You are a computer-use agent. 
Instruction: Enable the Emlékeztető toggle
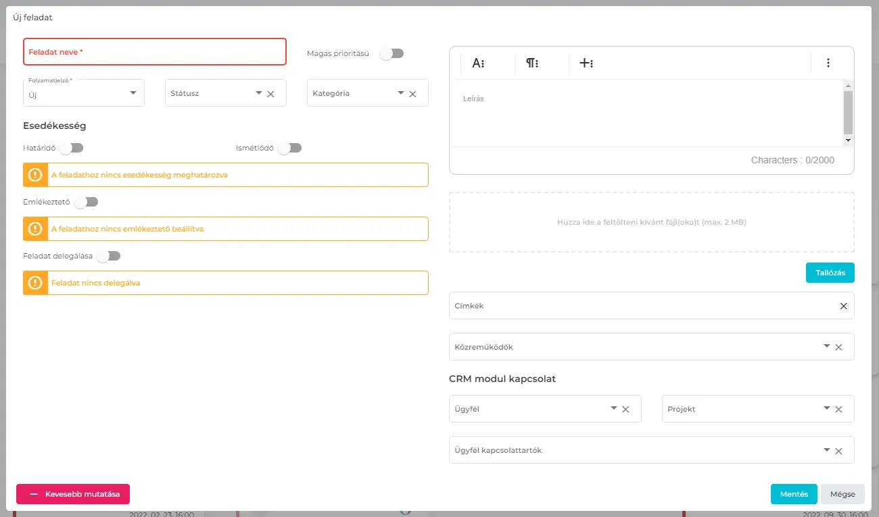(x=87, y=202)
